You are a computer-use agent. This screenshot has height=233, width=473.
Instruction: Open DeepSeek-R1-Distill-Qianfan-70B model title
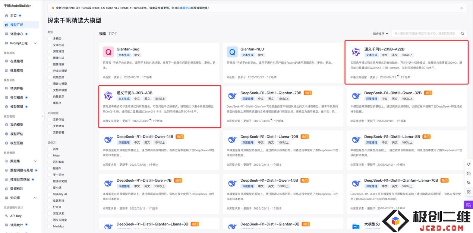click(x=271, y=93)
